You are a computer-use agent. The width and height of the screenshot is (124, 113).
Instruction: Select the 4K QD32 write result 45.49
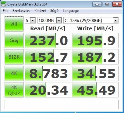[95, 90]
